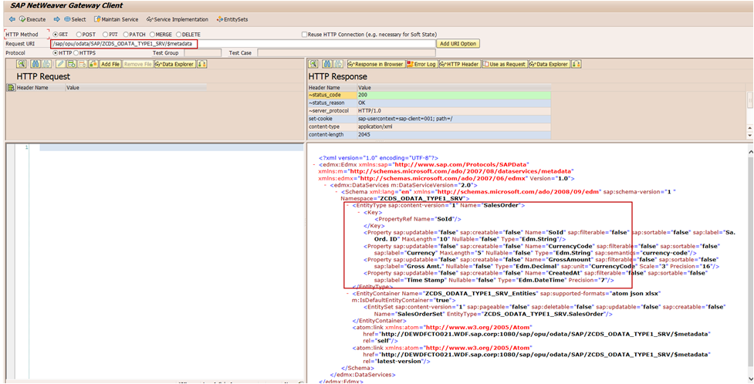Screen dimensions: 754x384
Task: Show the HTTP Header
Action: pyautogui.click(x=459, y=64)
